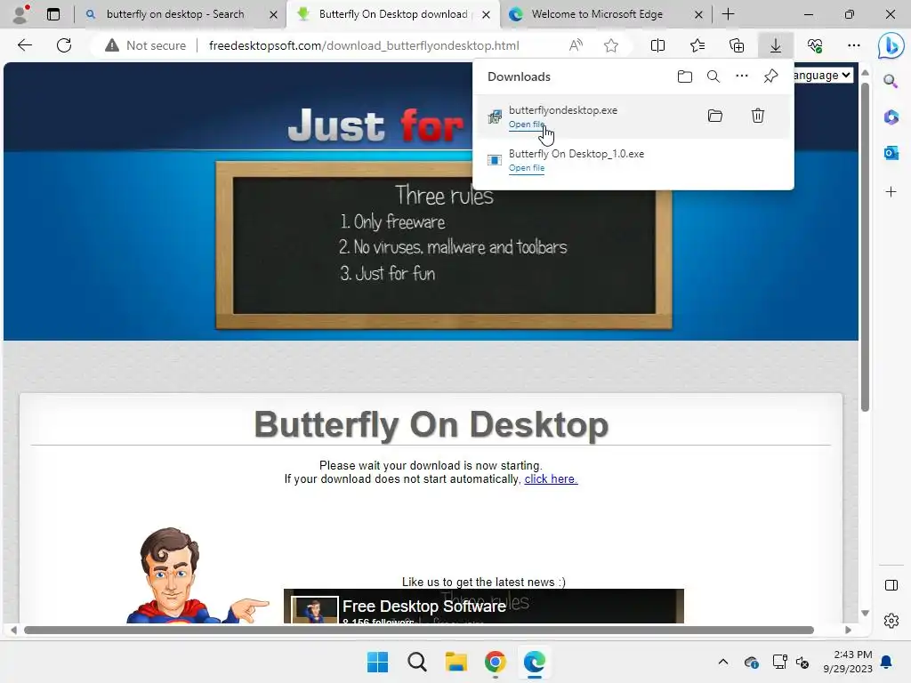Close the Butterfly On Desktop download tab
This screenshot has height=683, width=911.
[x=486, y=14]
